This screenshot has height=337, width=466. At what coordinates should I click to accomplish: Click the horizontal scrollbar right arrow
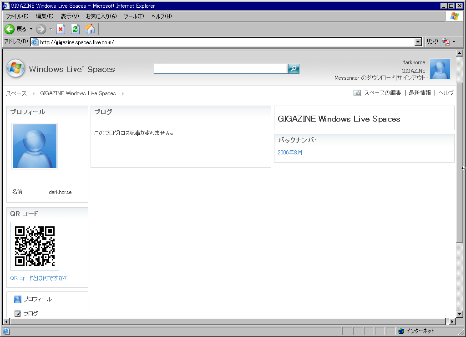click(452, 322)
